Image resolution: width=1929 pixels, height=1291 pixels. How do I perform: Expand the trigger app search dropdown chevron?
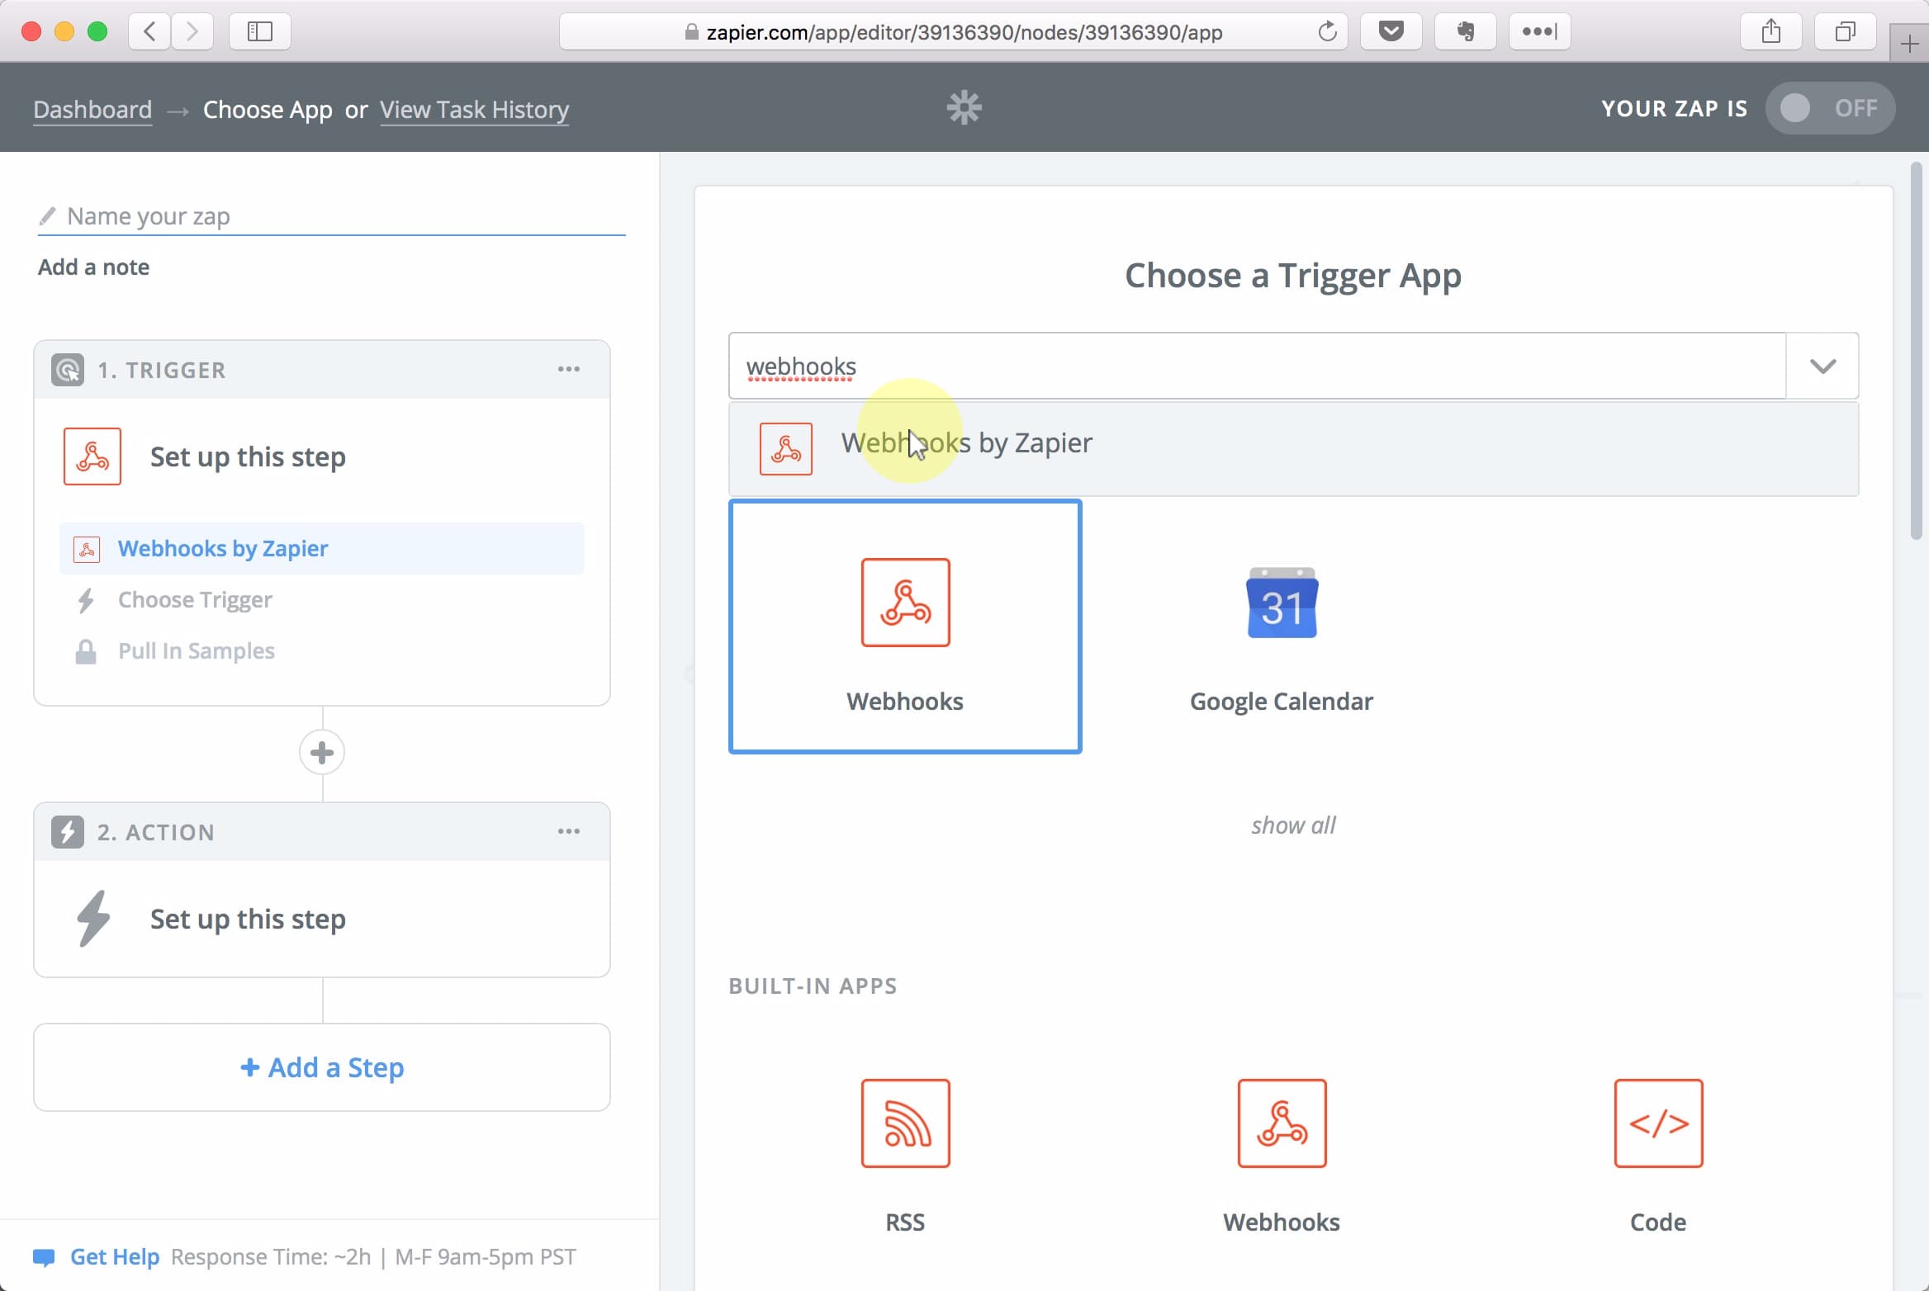[x=1822, y=366]
